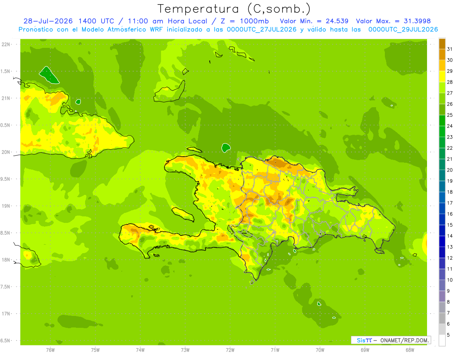Click the '0000UTC_27JUL2026' initialization time

coord(262,29)
